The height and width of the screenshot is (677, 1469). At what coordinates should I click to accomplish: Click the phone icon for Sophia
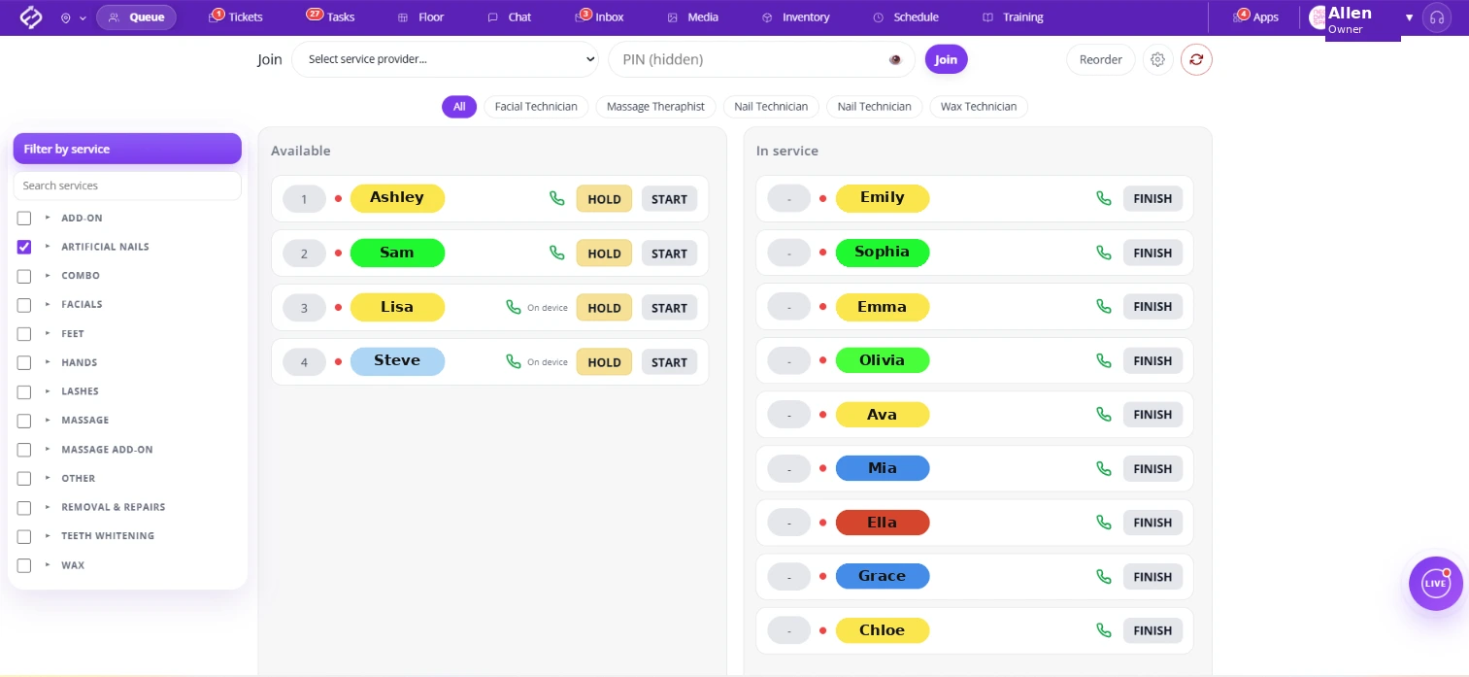[1104, 253]
